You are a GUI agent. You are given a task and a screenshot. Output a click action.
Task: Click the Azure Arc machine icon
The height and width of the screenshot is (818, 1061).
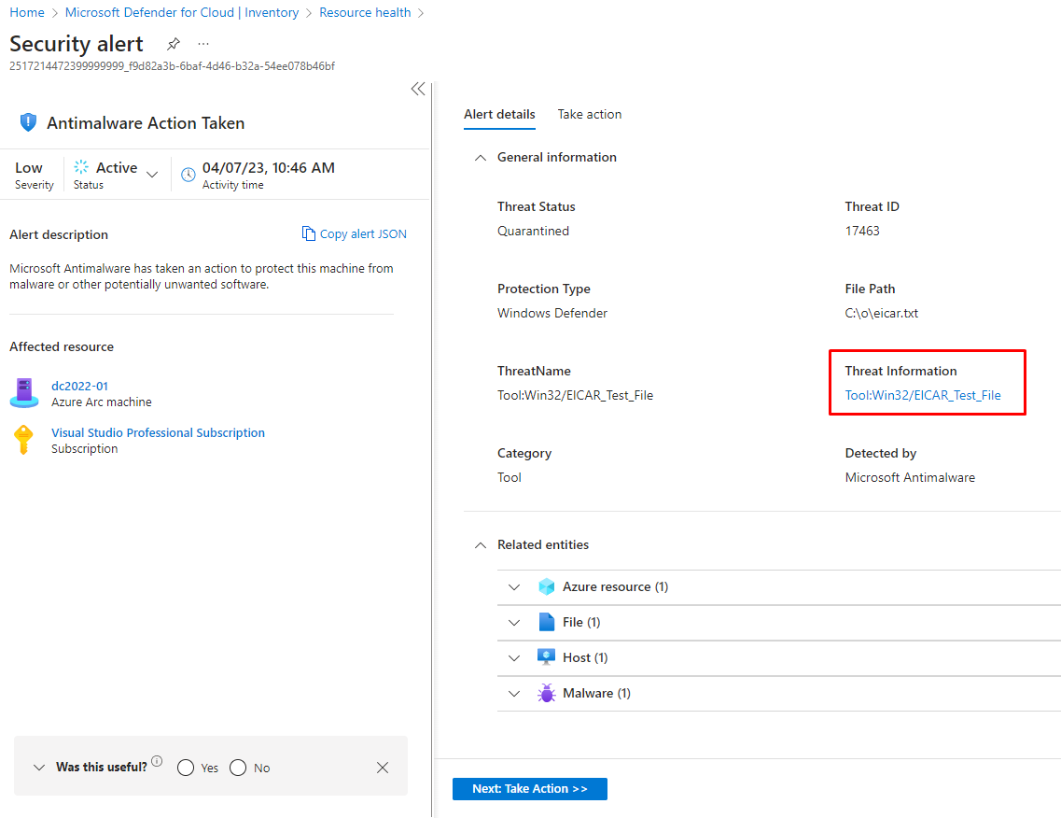[24, 393]
